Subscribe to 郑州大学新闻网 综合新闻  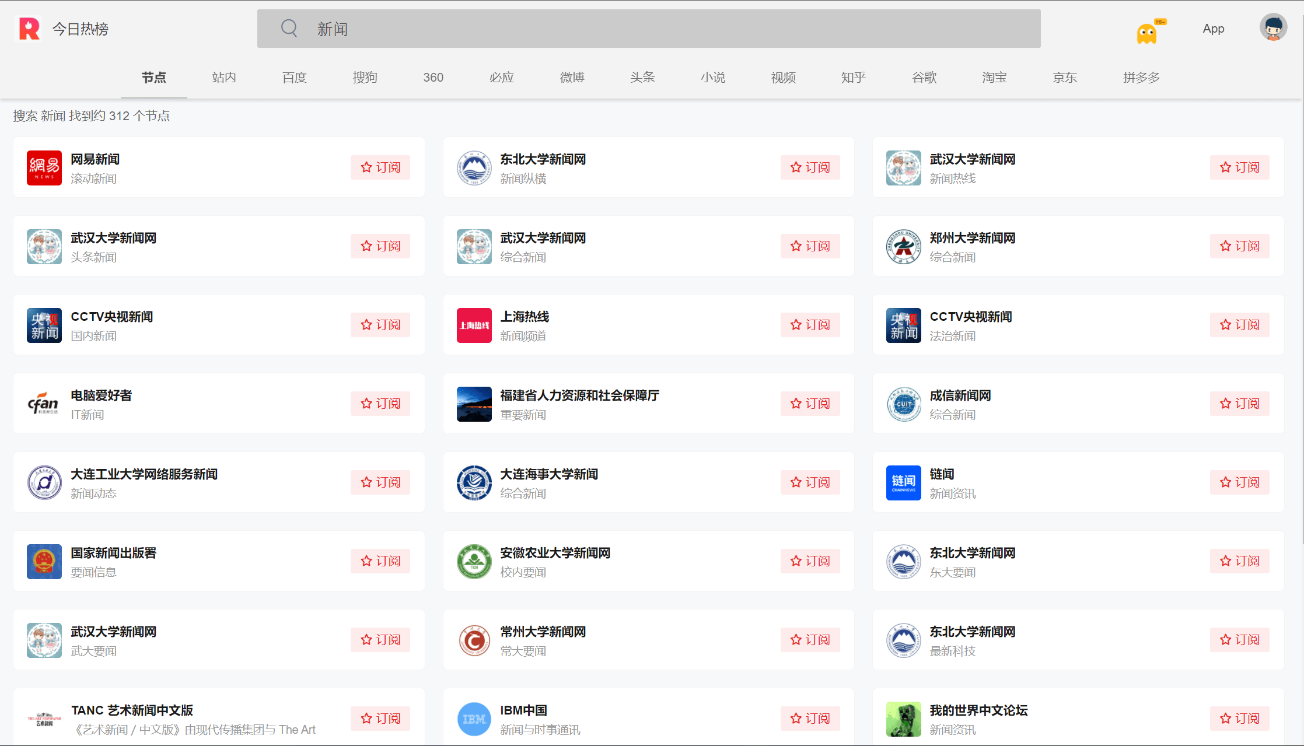1239,246
